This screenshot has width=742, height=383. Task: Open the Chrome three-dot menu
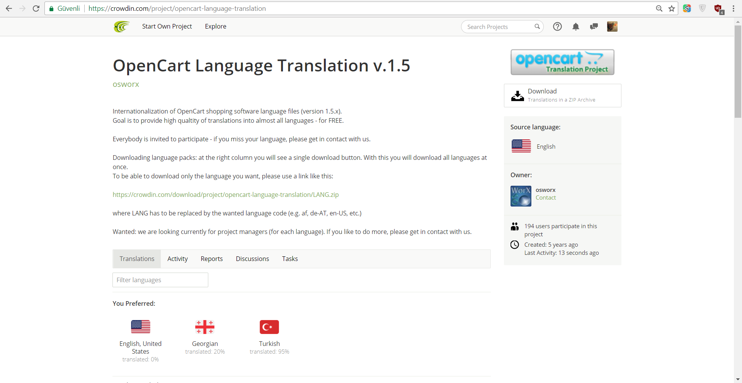pos(733,8)
